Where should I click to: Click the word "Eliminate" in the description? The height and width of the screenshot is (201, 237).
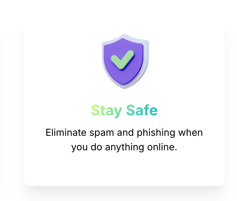click(66, 132)
